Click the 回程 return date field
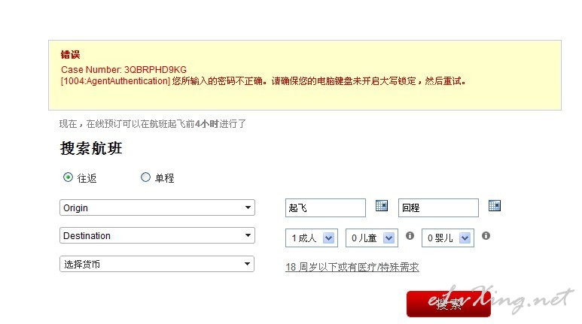The image size is (582, 324). tap(438, 207)
